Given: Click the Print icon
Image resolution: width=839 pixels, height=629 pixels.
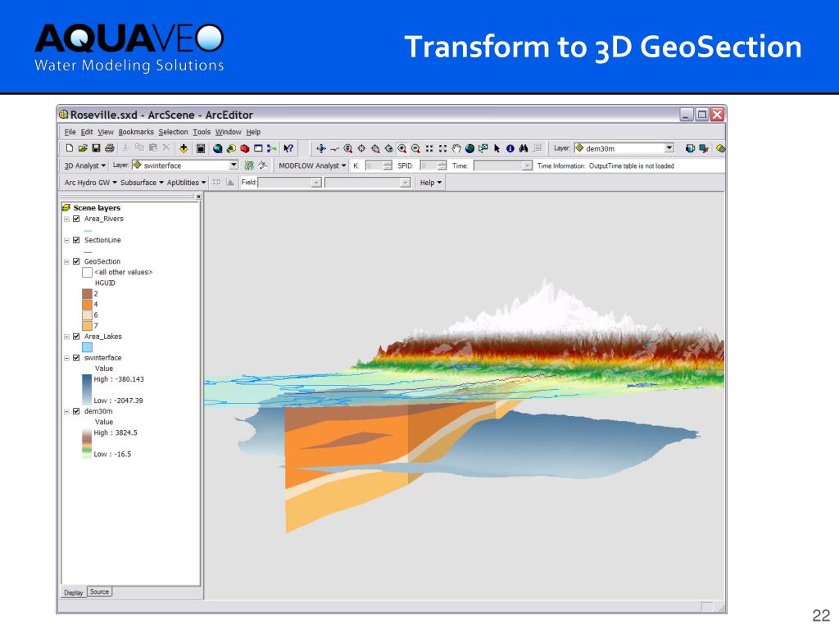Looking at the screenshot, I should [110, 148].
